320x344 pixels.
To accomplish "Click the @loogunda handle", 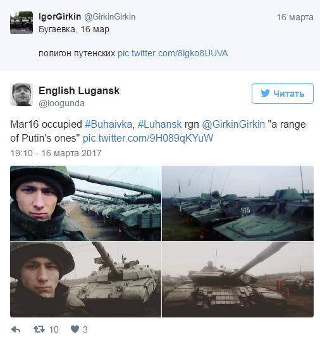I will (x=61, y=103).
